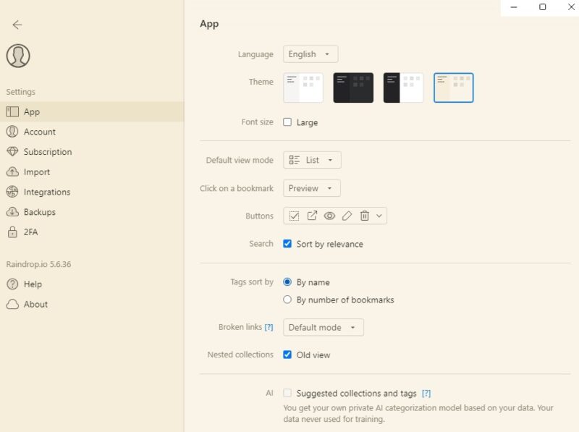Image resolution: width=579 pixels, height=432 pixels.
Task: Select the fourth light theme thumbnail
Action: [453, 87]
